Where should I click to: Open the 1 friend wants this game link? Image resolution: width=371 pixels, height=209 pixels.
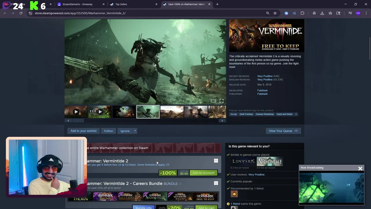(x=235, y=204)
